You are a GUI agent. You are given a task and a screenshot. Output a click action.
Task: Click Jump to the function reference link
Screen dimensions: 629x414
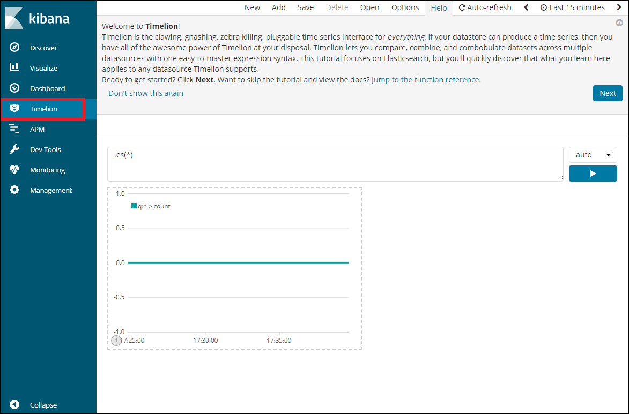tap(425, 80)
